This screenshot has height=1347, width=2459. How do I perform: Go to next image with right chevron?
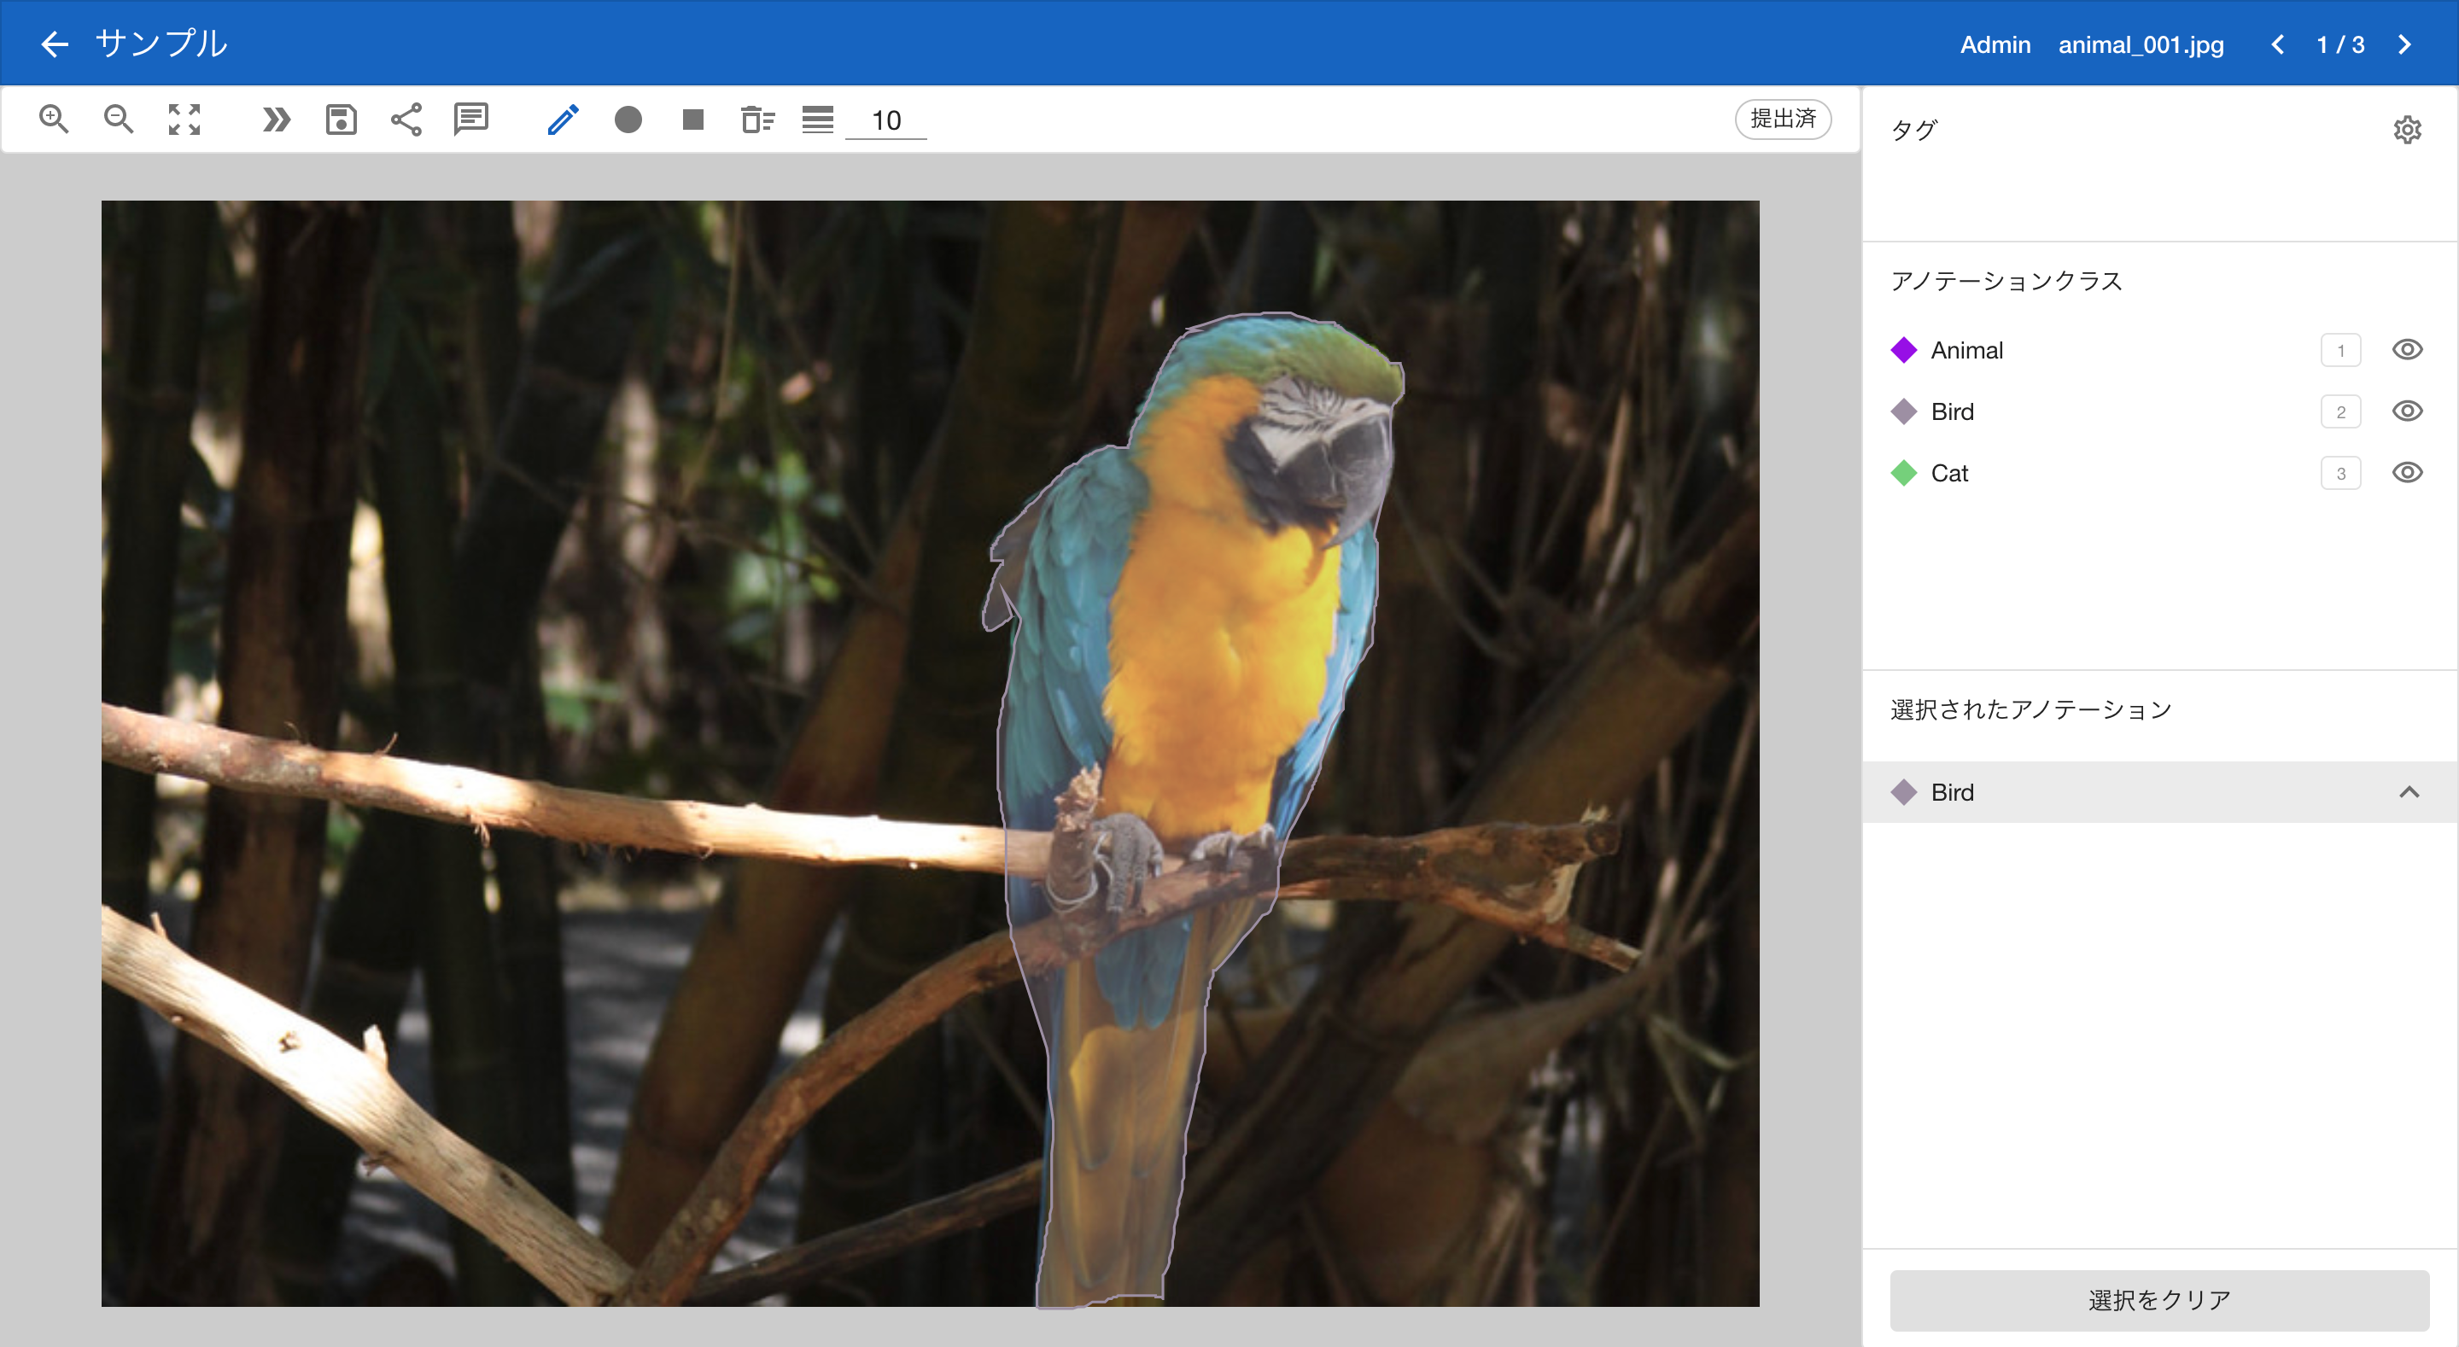click(2404, 45)
